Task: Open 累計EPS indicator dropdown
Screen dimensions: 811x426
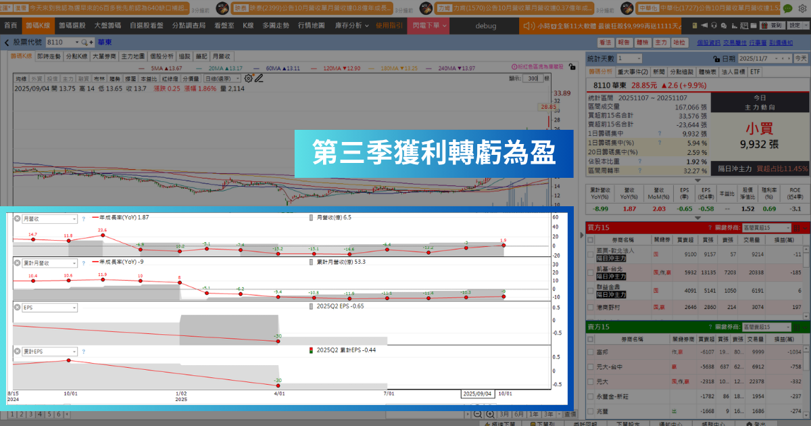Action: pyautogui.click(x=49, y=352)
